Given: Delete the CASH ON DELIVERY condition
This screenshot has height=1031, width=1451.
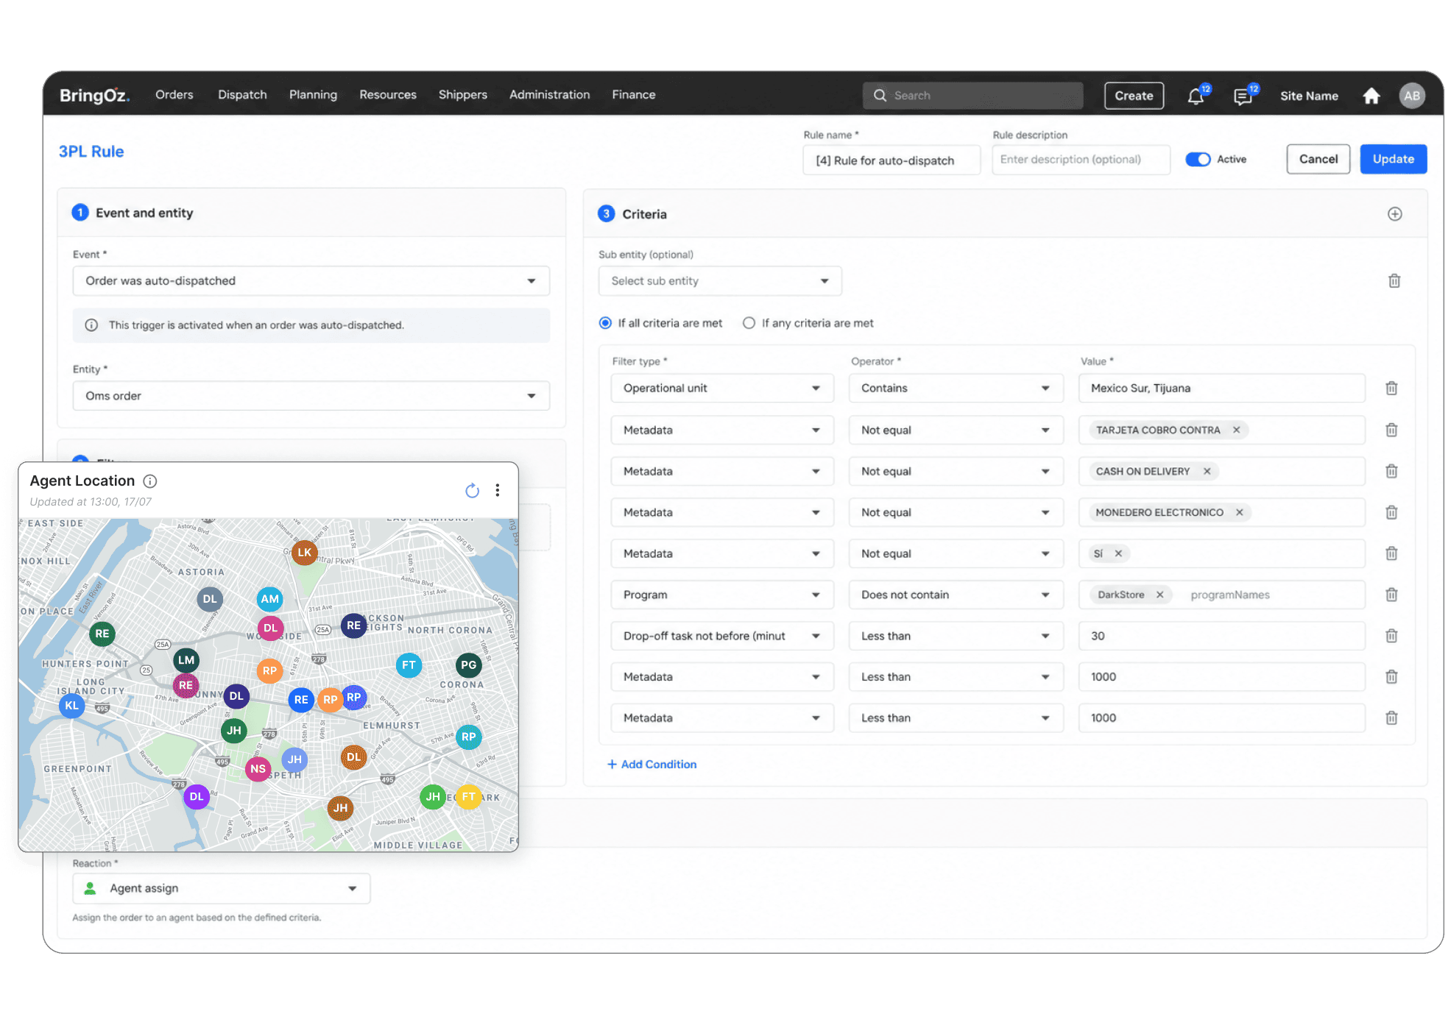Looking at the screenshot, I should point(1391,471).
